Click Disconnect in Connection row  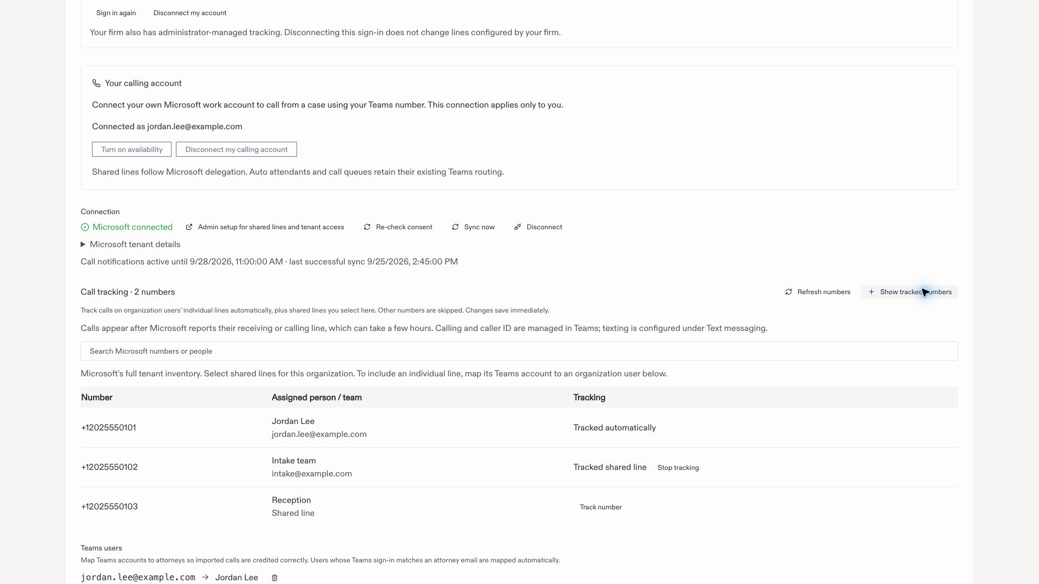[538, 227]
